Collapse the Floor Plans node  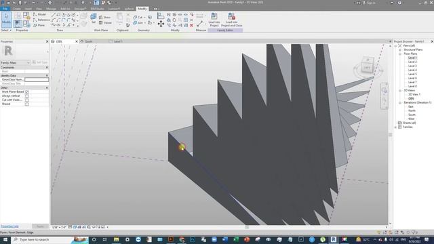400,54
